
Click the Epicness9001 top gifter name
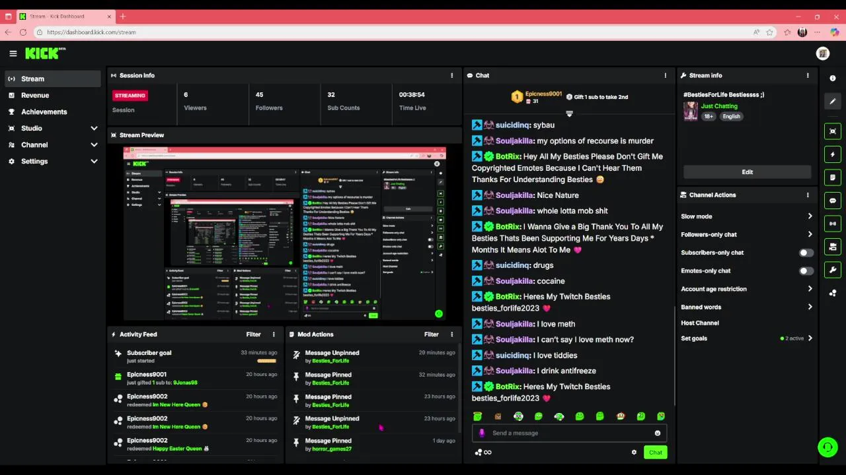tap(543, 94)
